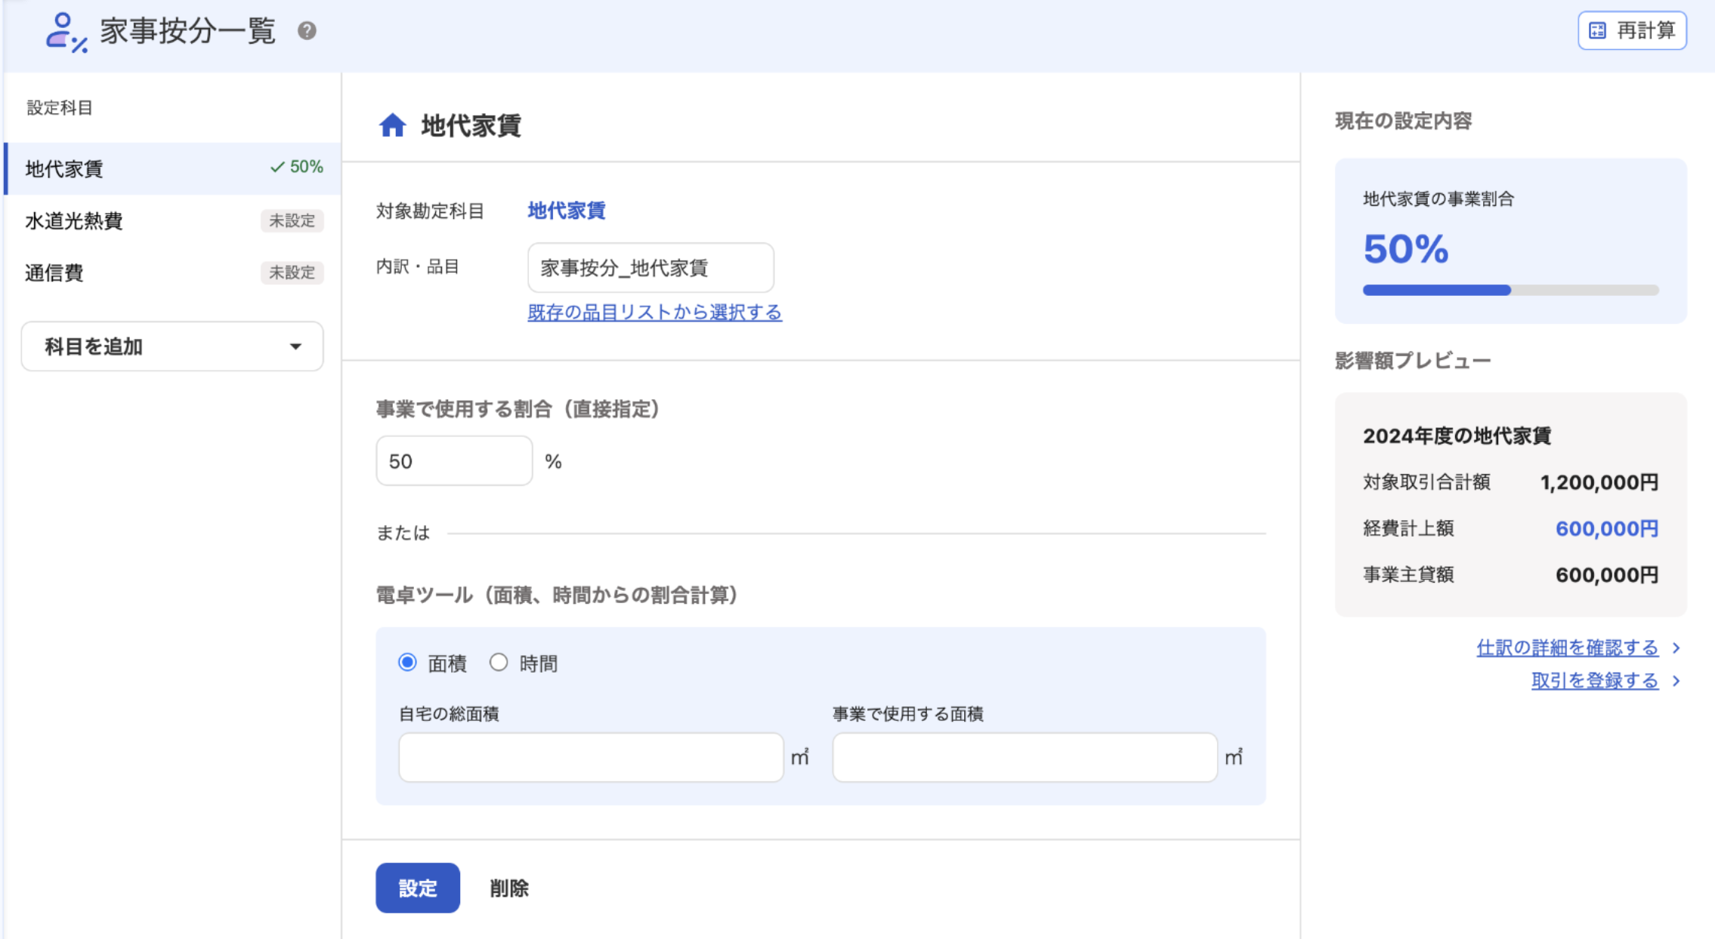Click the blue 設定 button
This screenshot has width=1715, height=939.
pyautogui.click(x=418, y=888)
